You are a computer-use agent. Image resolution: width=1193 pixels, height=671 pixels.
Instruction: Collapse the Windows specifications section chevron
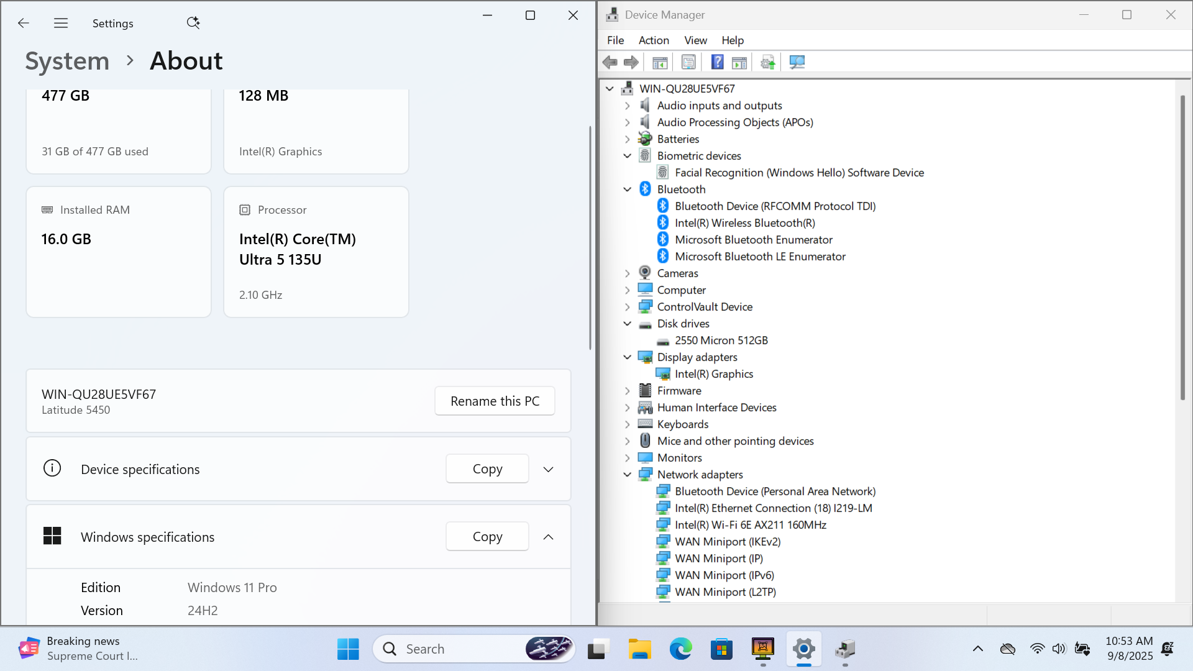(548, 537)
